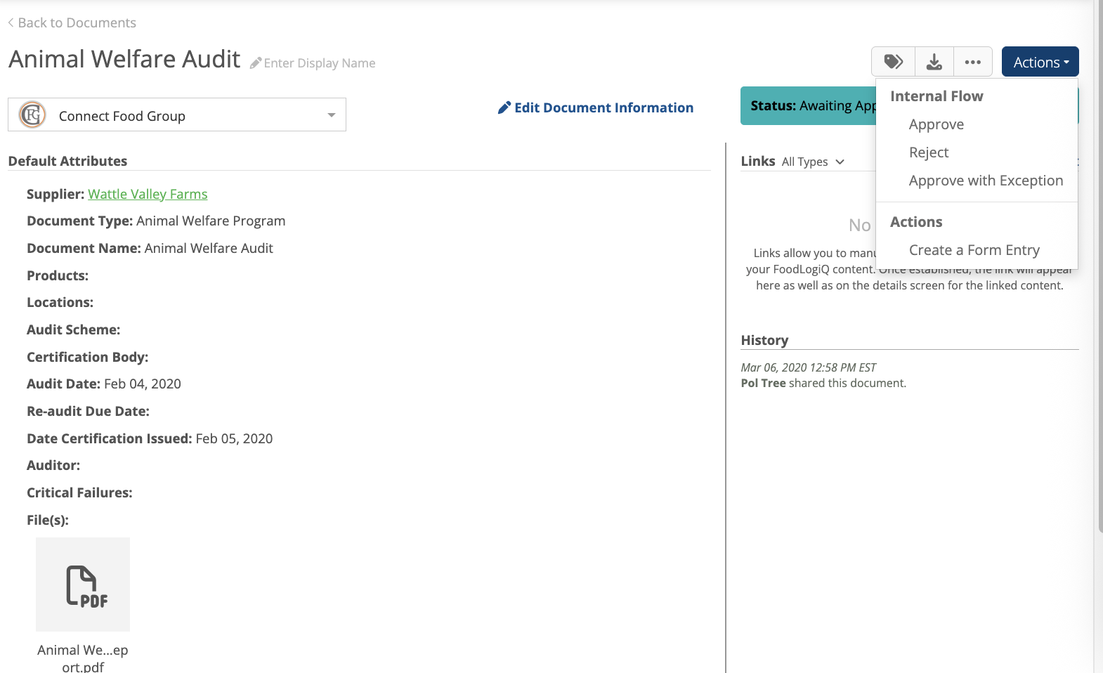Screen dimensions: 1103x673
Task: Click the Links section heading
Action: [x=758, y=161]
